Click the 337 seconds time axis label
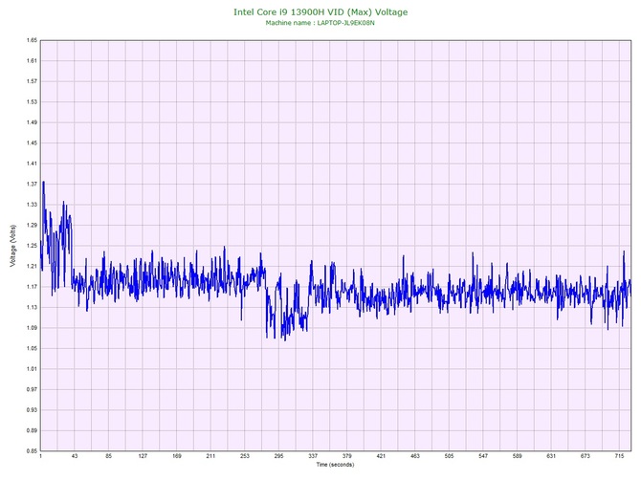 pos(313,456)
